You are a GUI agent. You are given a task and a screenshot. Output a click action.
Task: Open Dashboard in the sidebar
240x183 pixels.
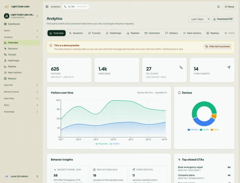[x=21, y=24]
